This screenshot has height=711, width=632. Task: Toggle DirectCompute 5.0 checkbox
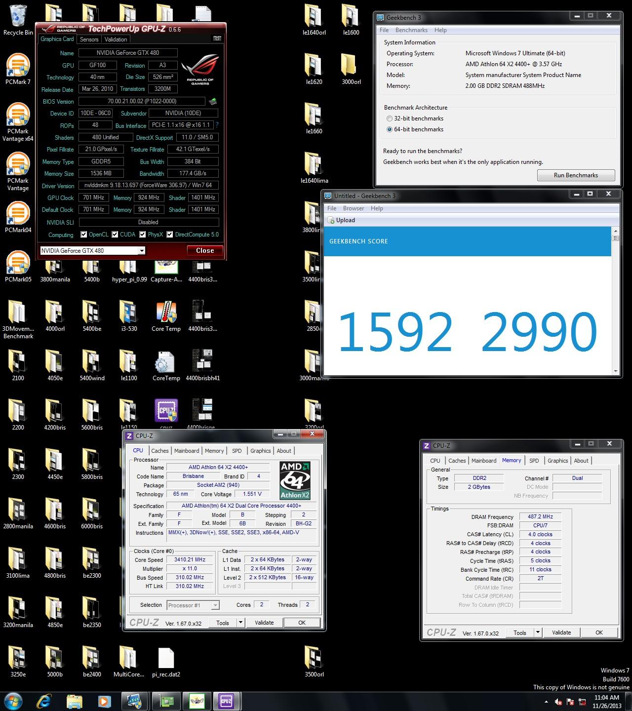(x=170, y=235)
